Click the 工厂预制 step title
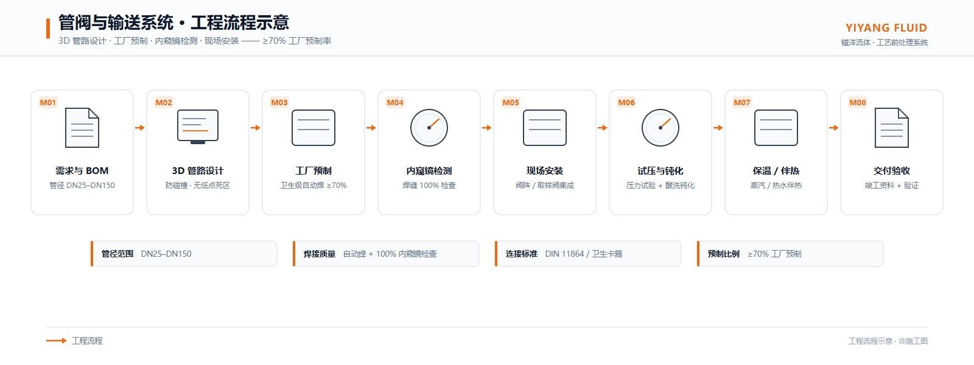This screenshot has height=365, width=974. tap(314, 171)
